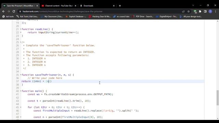Click 'const n = parseInt(firstMultipleInput[0], 10);' line

click(68, 117)
